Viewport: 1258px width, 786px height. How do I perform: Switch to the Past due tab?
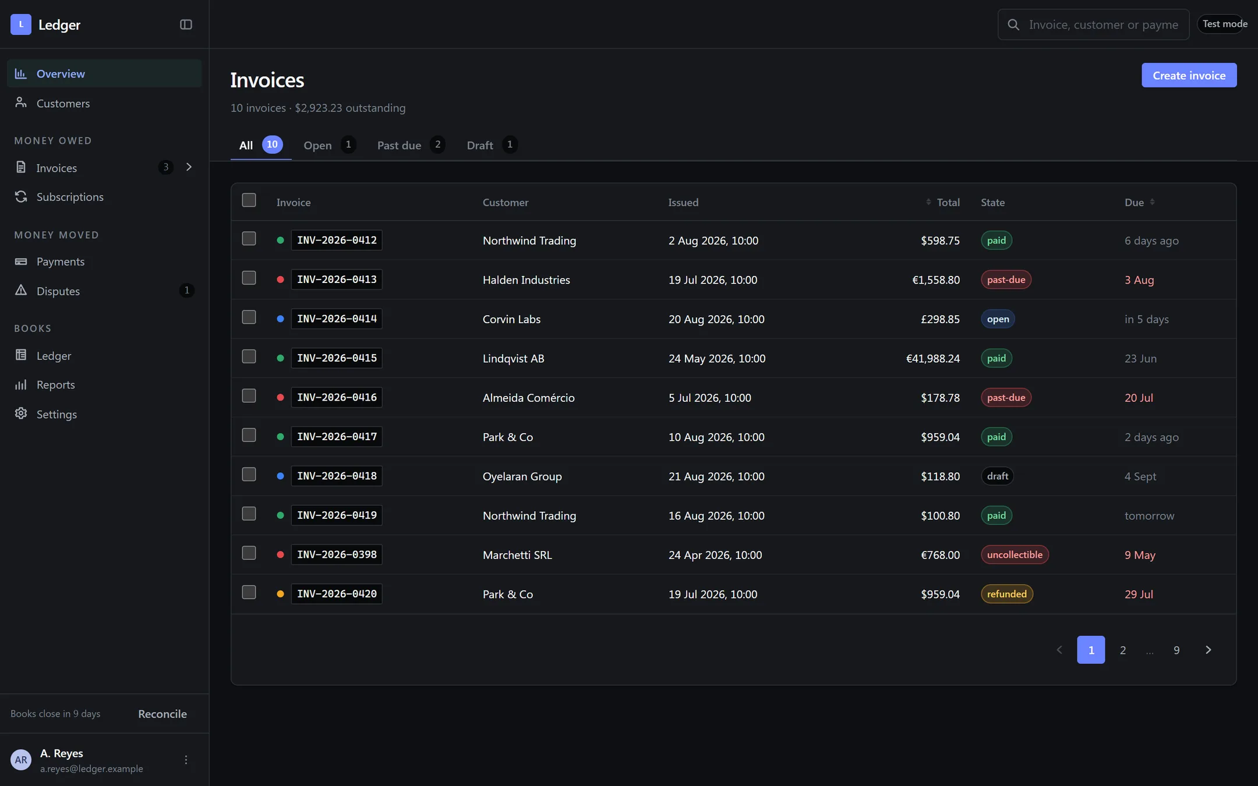[411, 145]
